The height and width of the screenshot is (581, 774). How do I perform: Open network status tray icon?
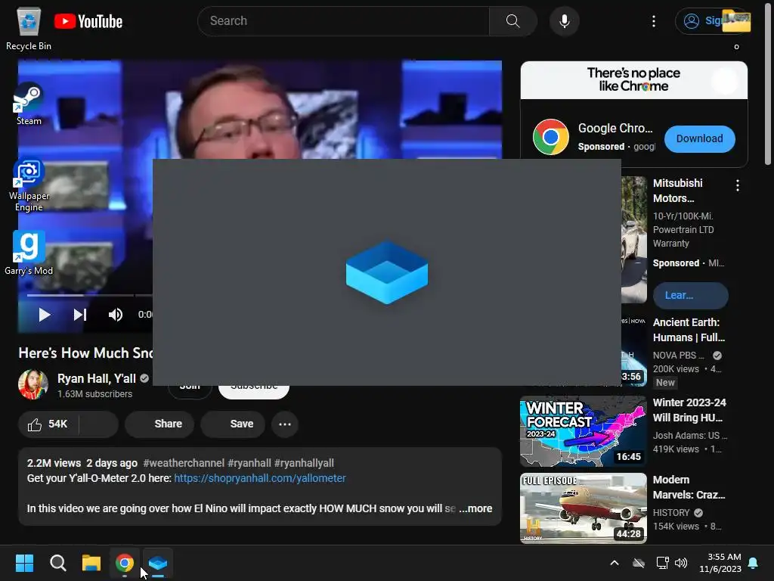pyautogui.click(x=662, y=563)
